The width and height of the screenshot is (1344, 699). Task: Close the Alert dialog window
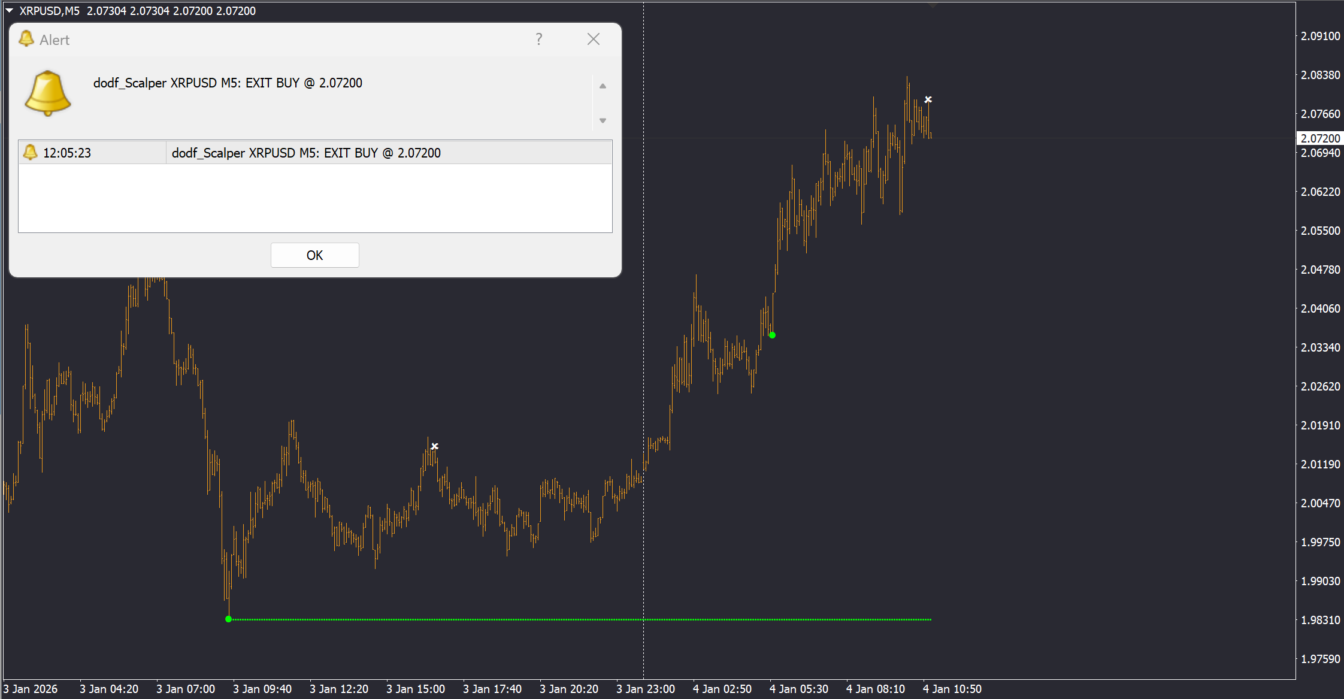594,40
